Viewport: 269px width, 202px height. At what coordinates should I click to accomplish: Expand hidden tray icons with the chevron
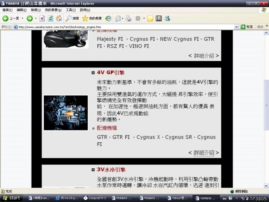coord(237,198)
